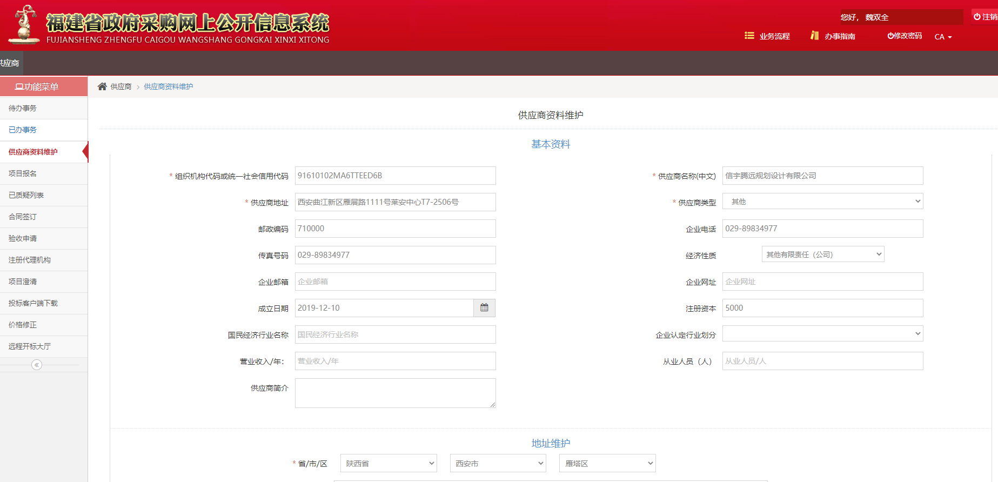The image size is (998, 482).
Task: Open 待办事务 in sidebar menu
Action: coord(44,108)
